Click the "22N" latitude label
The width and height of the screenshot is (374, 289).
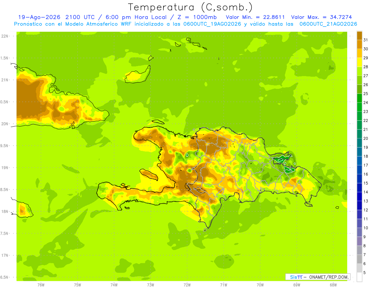[x=4, y=36]
